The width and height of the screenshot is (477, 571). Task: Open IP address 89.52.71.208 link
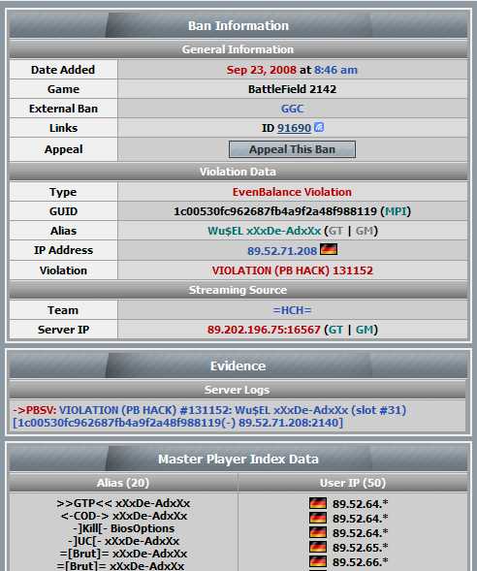pos(282,251)
